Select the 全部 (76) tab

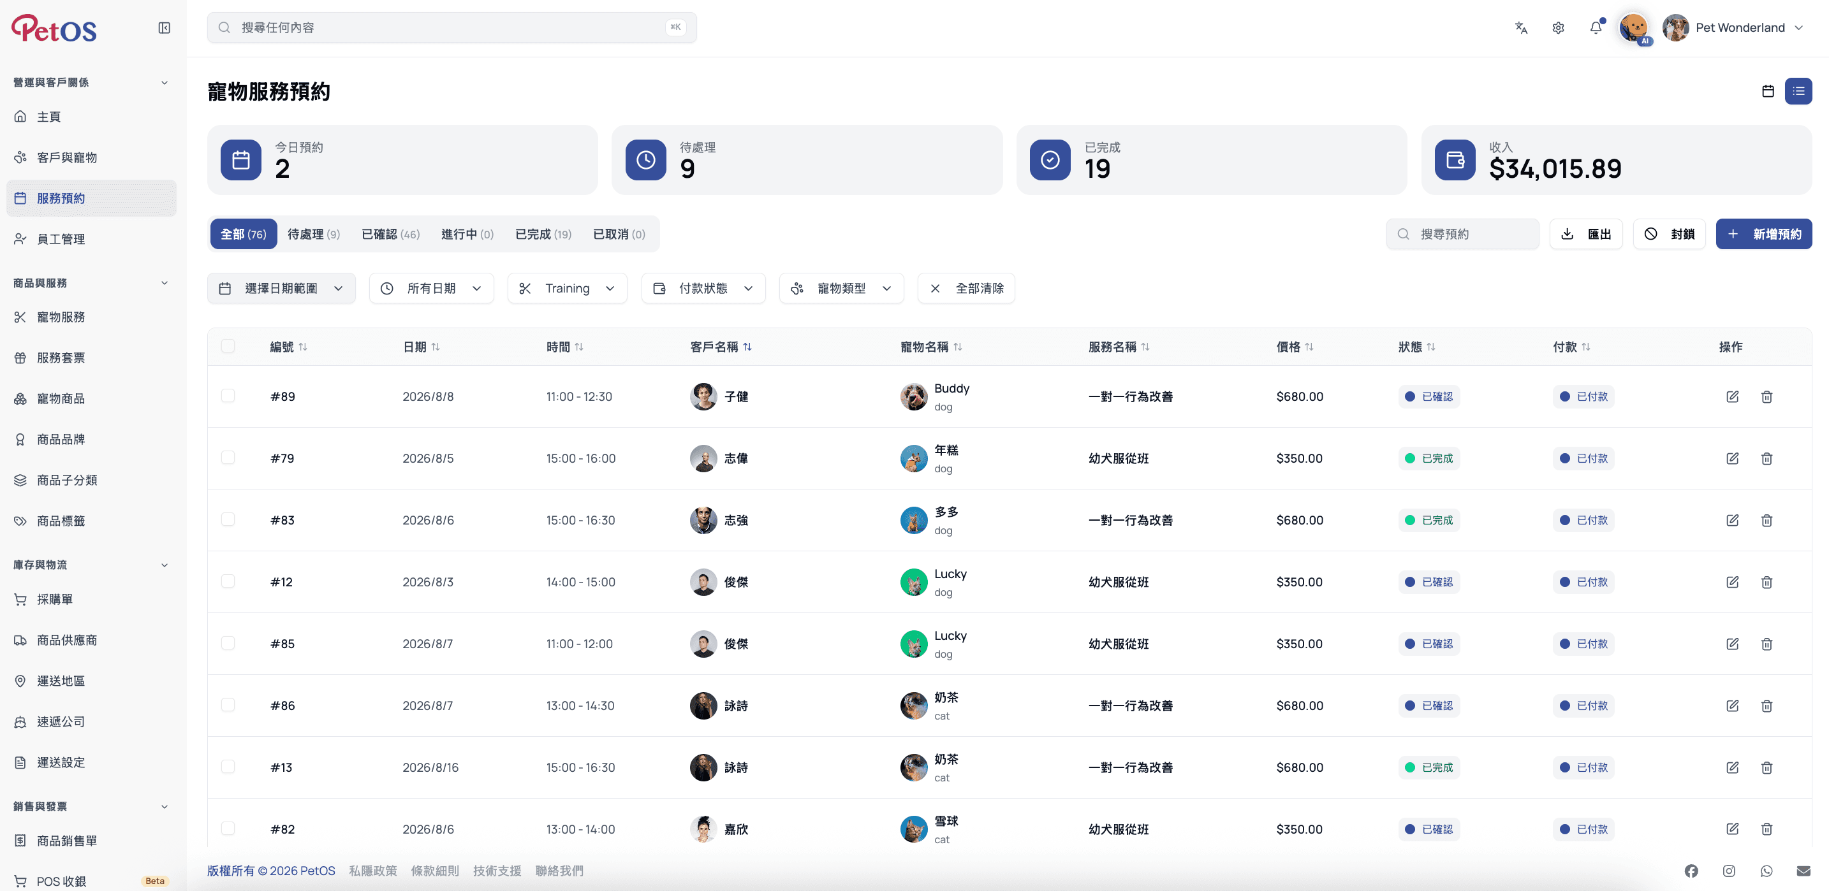(244, 234)
